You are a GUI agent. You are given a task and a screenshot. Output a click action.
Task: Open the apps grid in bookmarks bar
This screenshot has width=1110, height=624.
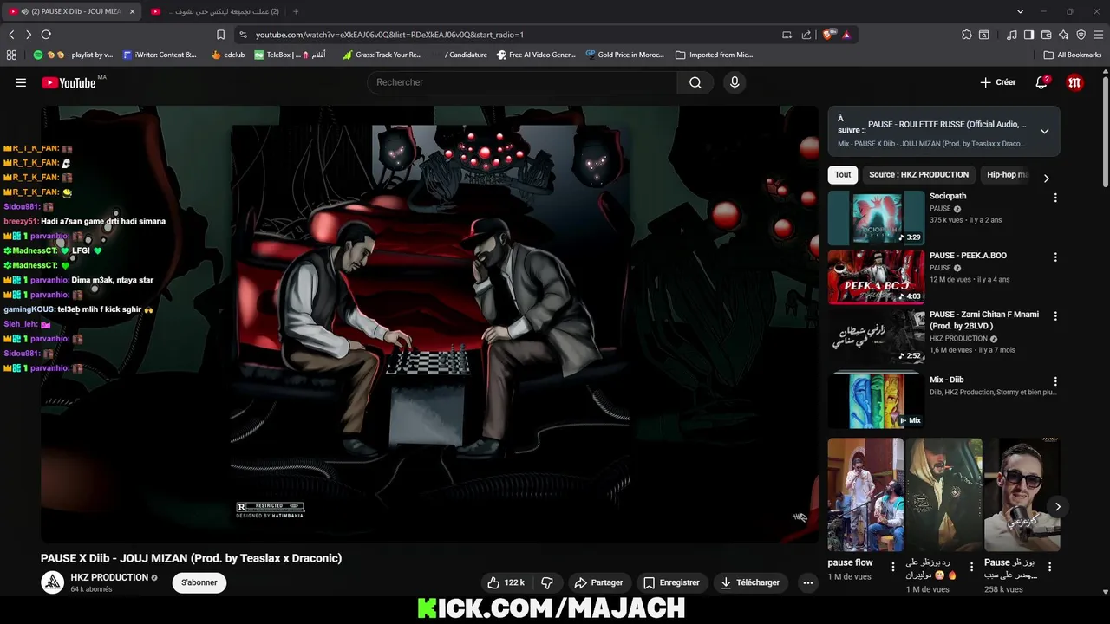point(11,55)
